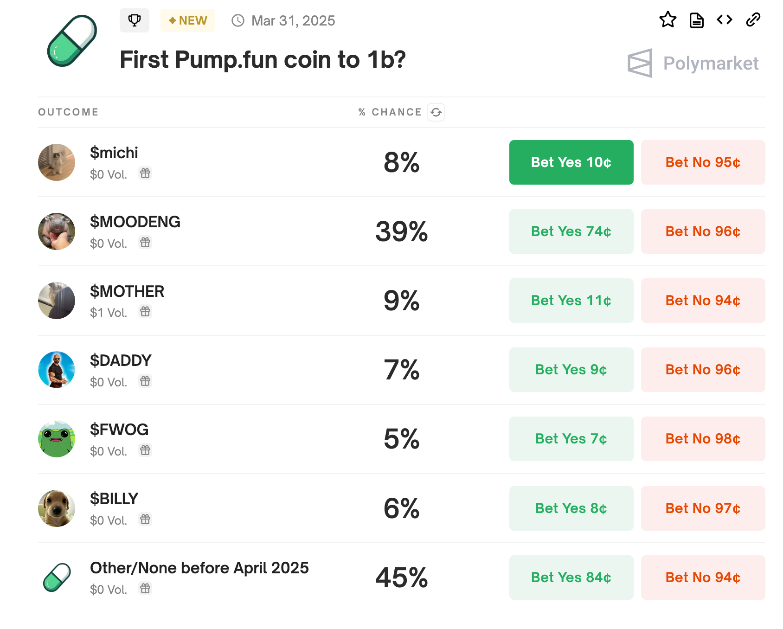The width and height of the screenshot is (783, 629).
Task: Open the $DADDY outcome title
Action: coord(121,360)
